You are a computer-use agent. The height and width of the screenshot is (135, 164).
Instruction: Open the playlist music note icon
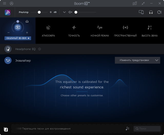(128, 129)
